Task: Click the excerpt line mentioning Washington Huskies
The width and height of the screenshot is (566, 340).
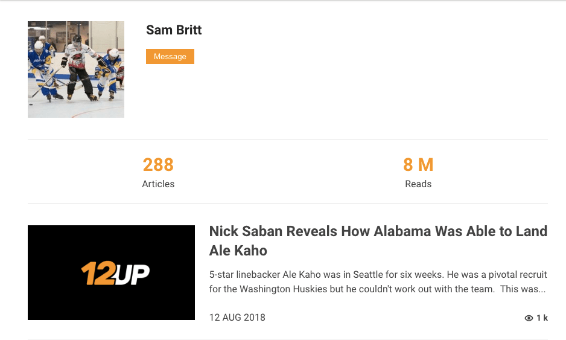Action: [378, 289]
